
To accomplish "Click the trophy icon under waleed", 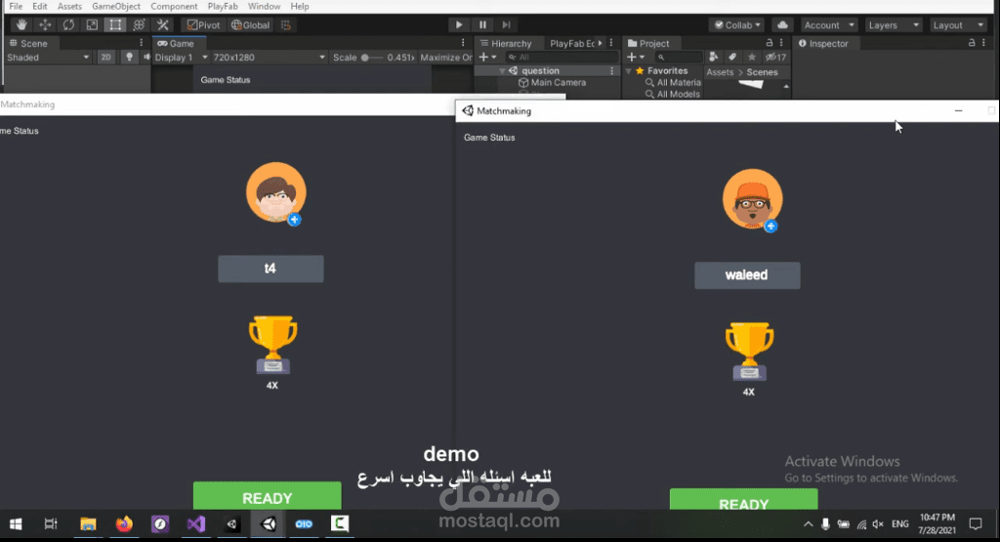I will [749, 352].
